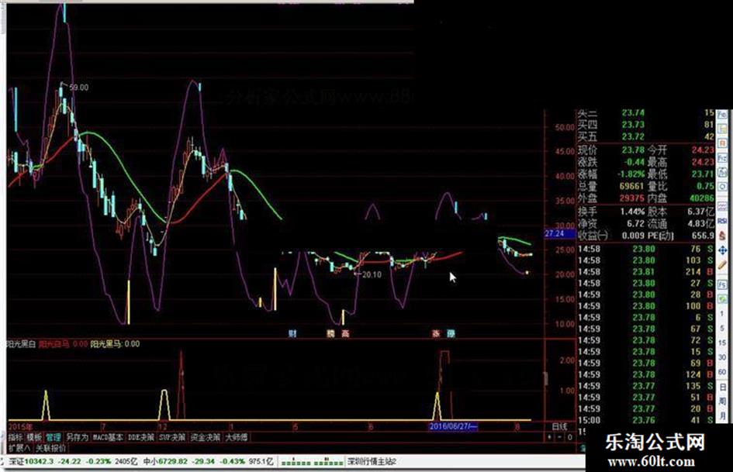This screenshot has width=733, height=472.
Task: Click the green signal-strength bars in status bar
Action: pyautogui.click(x=313, y=462)
